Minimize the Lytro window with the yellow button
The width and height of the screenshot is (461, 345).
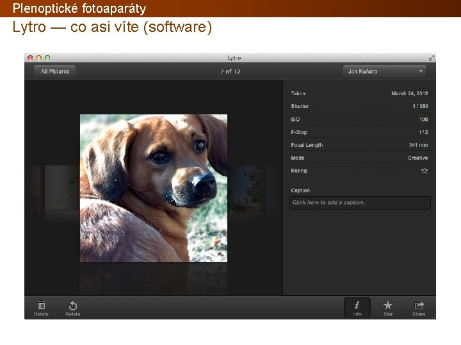point(39,57)
